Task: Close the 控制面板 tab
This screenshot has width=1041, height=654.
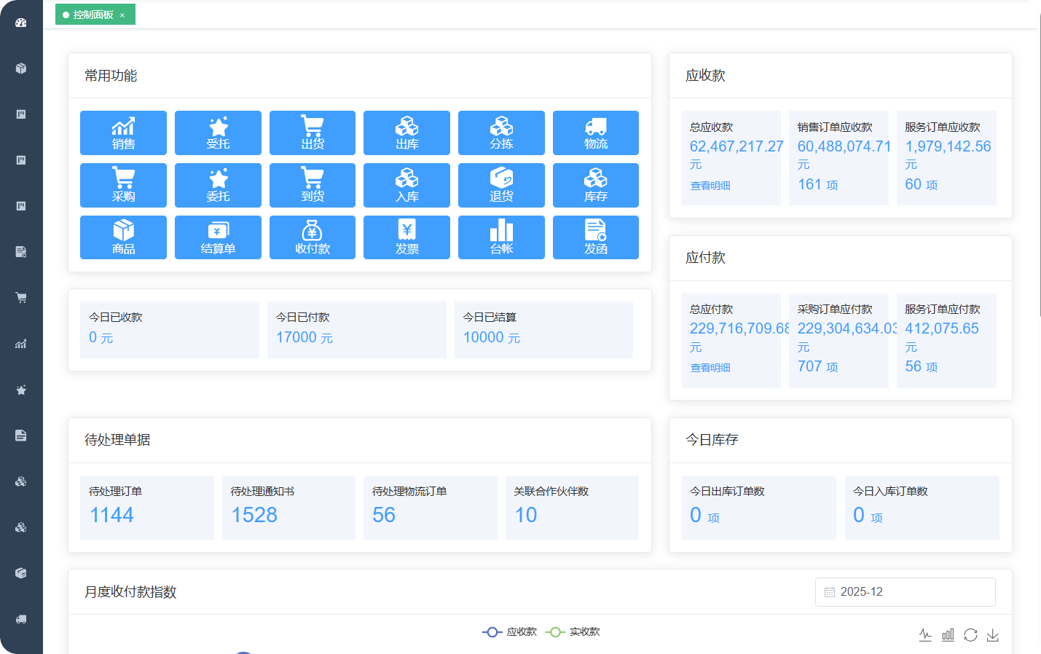Action: [x=122, y=15]
